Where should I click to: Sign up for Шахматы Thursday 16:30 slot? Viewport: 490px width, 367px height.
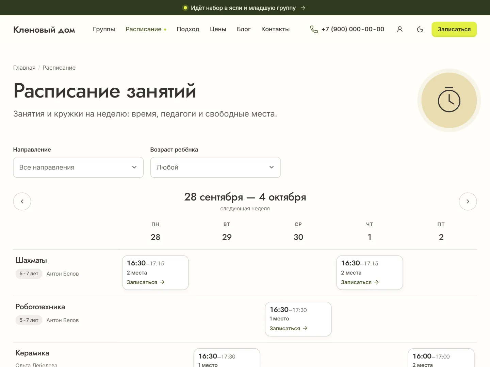click(x=360, y=282)
